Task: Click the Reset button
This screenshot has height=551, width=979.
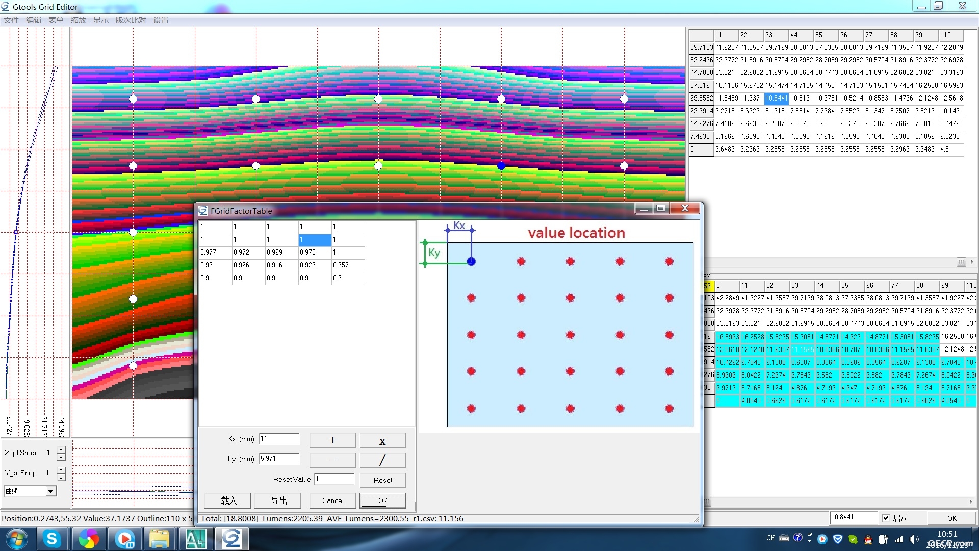Action: point(382,480)
